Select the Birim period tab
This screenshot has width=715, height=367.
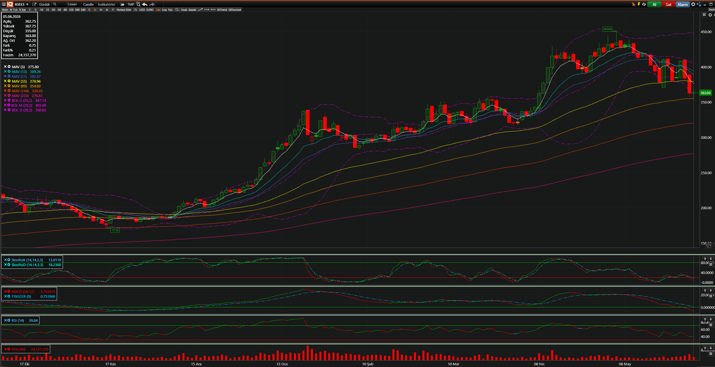click(x=5, y=10)
